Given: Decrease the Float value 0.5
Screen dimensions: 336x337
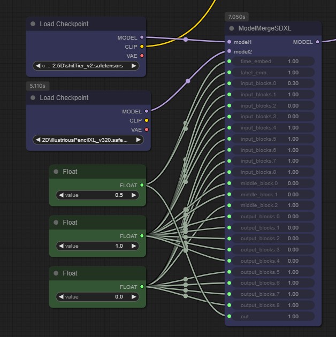Looking at the screenshot, I should tap(61, 195).
